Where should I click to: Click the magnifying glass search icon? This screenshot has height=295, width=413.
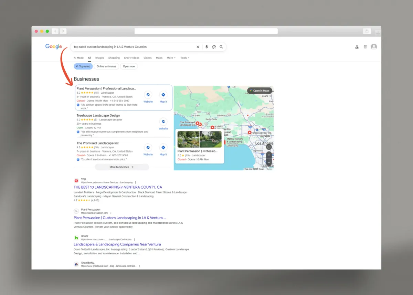point(221,47)
